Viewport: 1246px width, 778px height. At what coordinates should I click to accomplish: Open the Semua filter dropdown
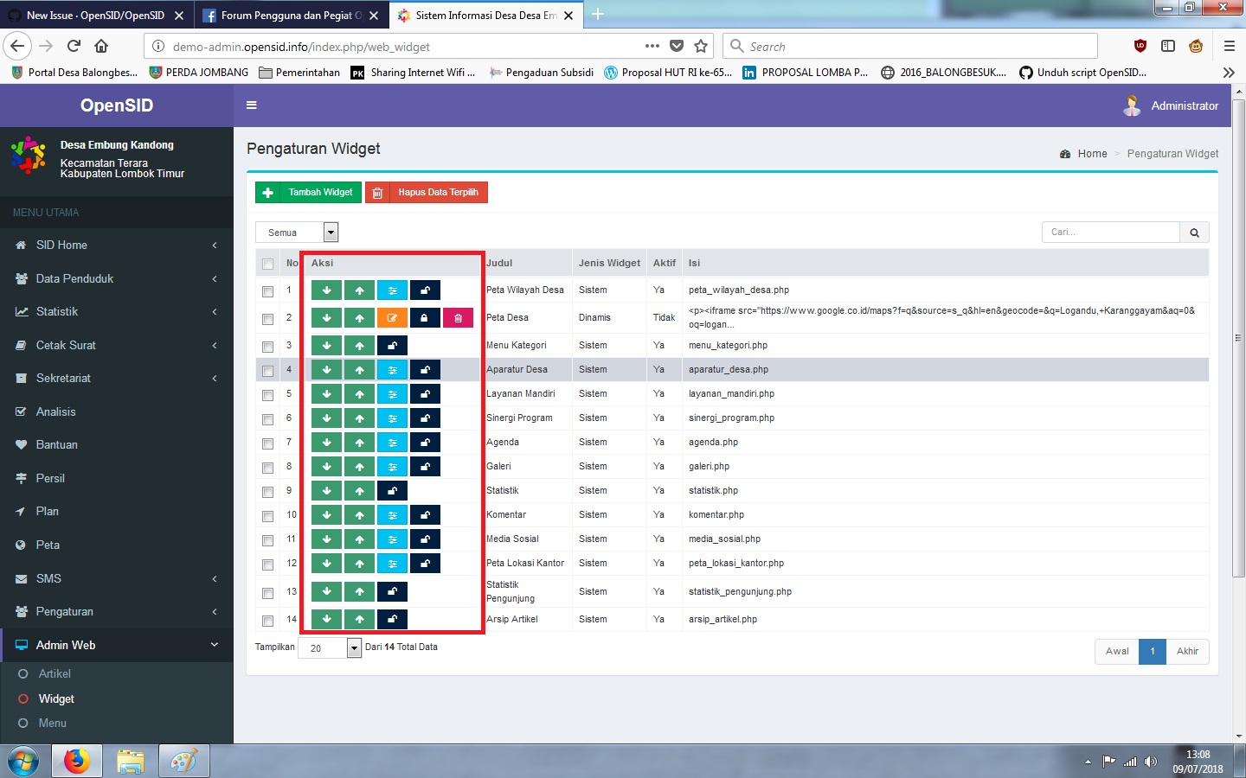point(296,232)
